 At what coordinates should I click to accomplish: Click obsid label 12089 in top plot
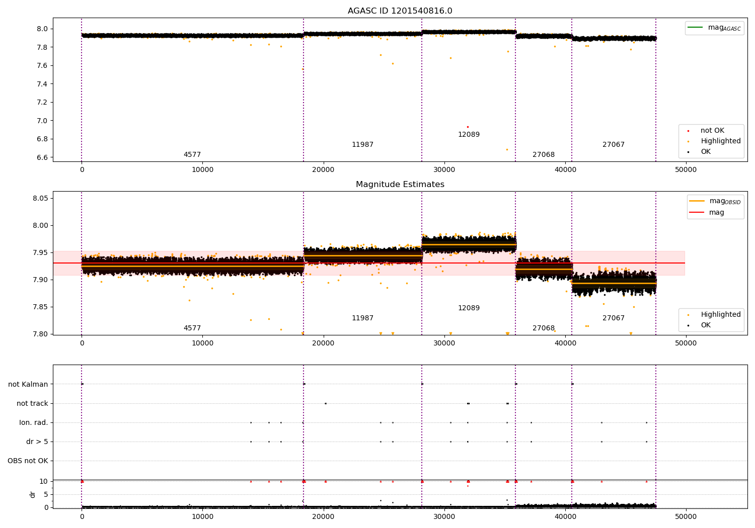(469, 135)
